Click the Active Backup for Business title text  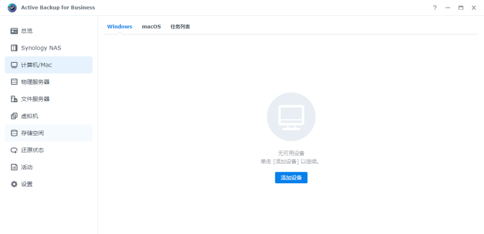[x=58, y=8]
